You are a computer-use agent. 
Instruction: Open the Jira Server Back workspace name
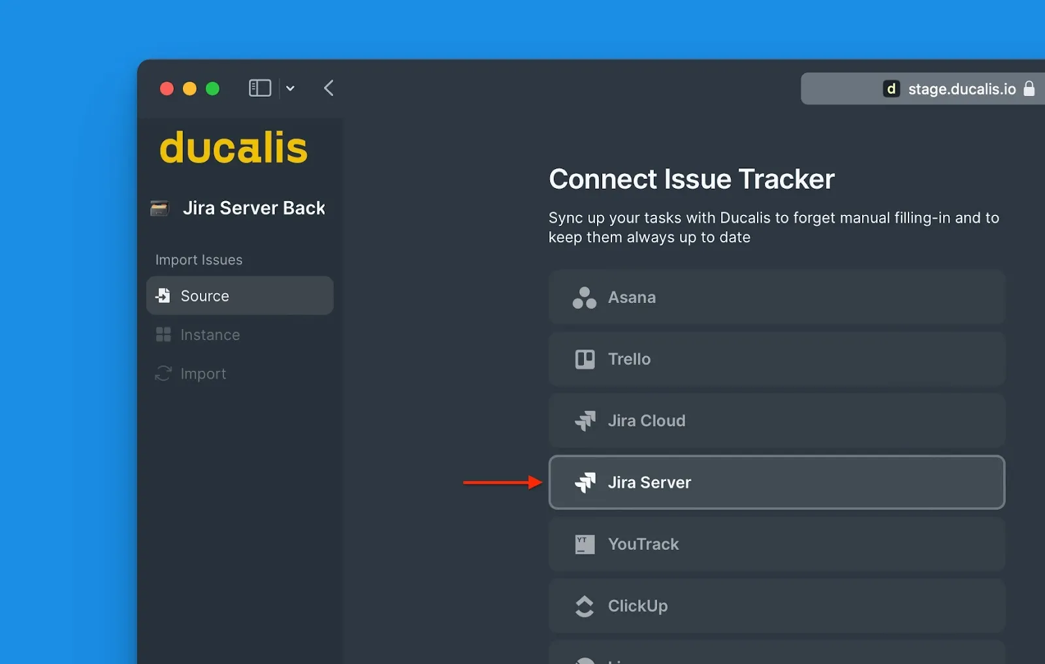tap(254, 208)
